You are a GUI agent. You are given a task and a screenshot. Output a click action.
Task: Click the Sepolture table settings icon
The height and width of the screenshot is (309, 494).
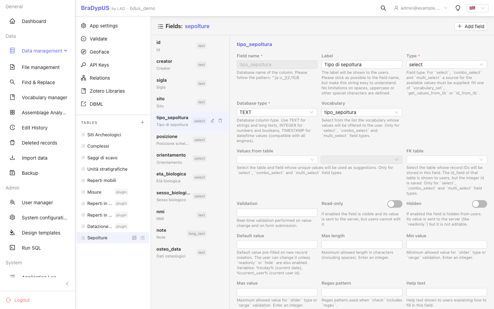click(134, 238)
